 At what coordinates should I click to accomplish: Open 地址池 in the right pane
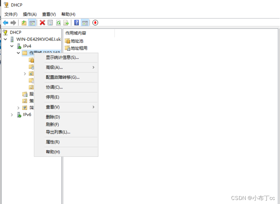[x=76, y=41]
